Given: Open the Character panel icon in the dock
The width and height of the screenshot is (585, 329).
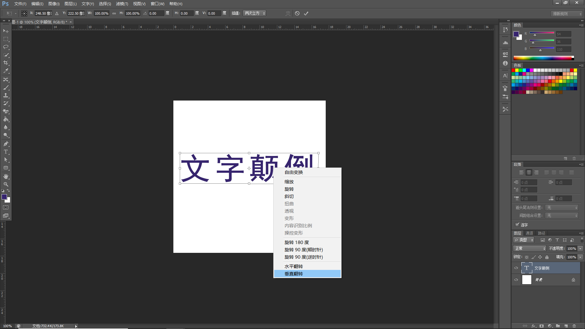Looking at the screenshot, I should click(x=505, y=76).
